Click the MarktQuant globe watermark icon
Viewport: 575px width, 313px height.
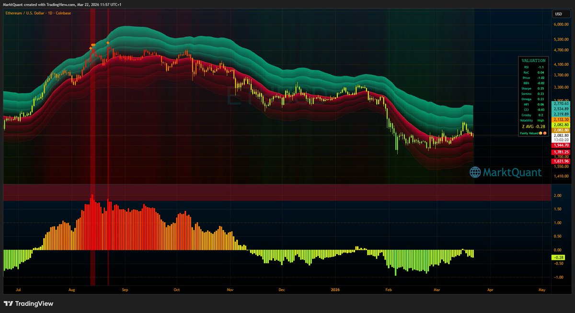(x=475, y=173)
